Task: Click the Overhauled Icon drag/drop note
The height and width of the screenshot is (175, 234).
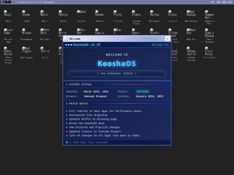Action: pyautogui.click(x=88, y=115)
